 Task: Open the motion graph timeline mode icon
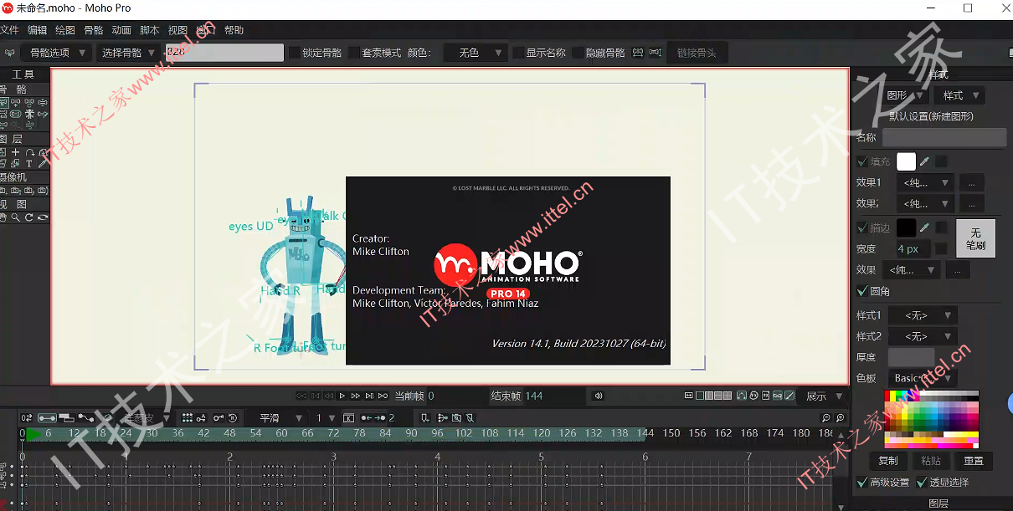[x=85, y=417]
